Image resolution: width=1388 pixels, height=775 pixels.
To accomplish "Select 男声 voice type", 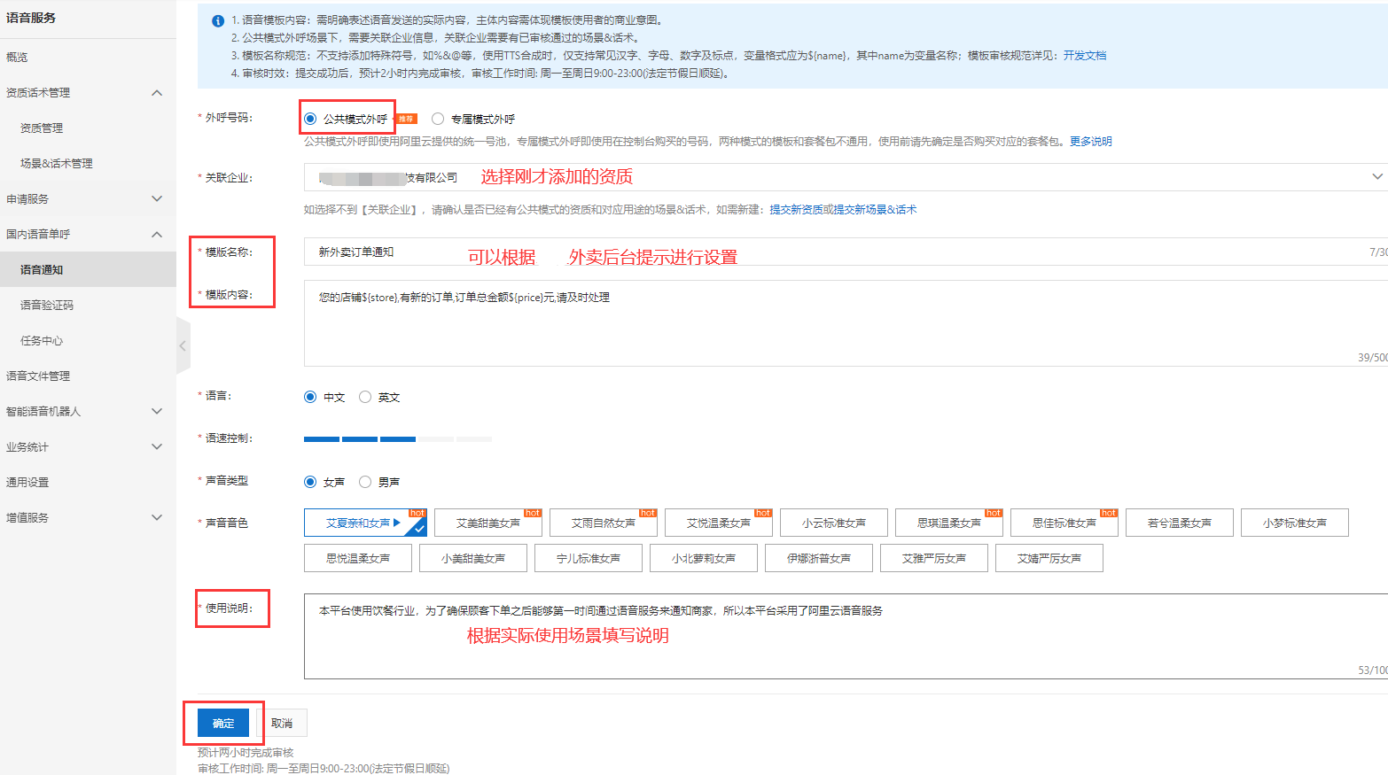I will pyautogui.click(x=365, y=482).
